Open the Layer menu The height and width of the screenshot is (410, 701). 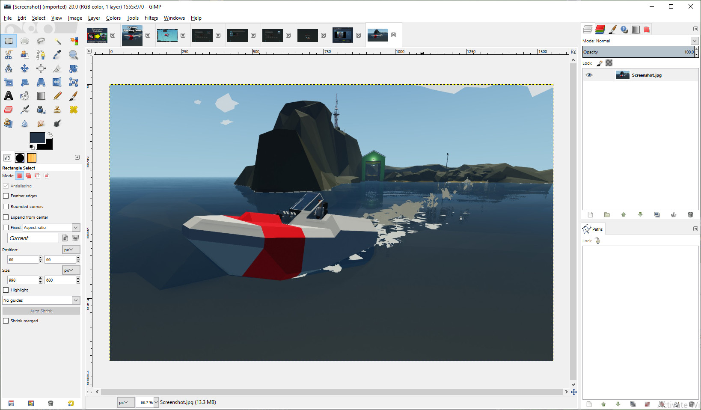94,18
